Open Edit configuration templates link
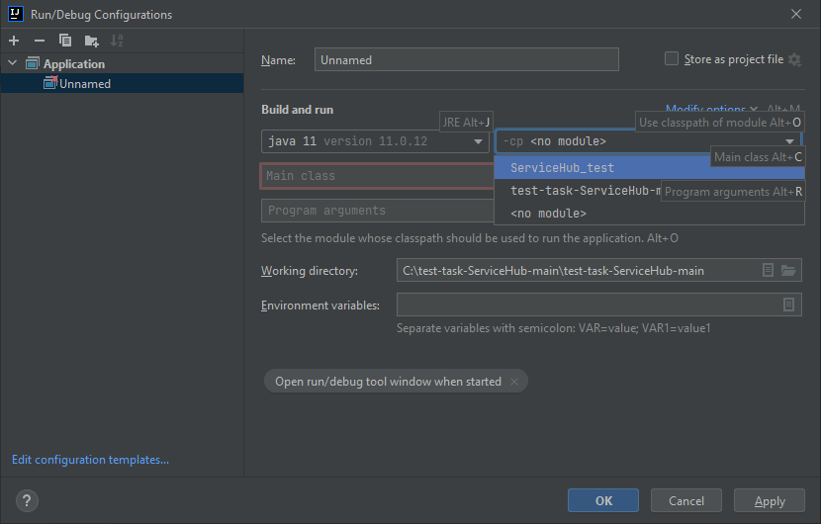The image size is (821, 524). coord(90,460)
